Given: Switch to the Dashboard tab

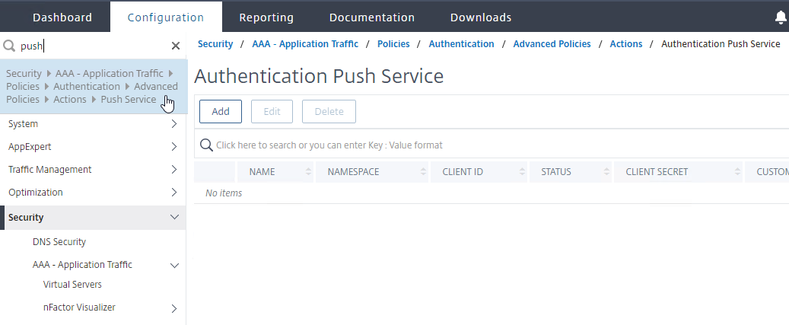Looking at the screenshot, I should click(62, 18).
